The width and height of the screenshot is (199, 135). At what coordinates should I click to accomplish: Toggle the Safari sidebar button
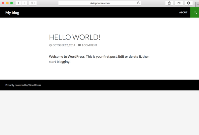point(33,3)
